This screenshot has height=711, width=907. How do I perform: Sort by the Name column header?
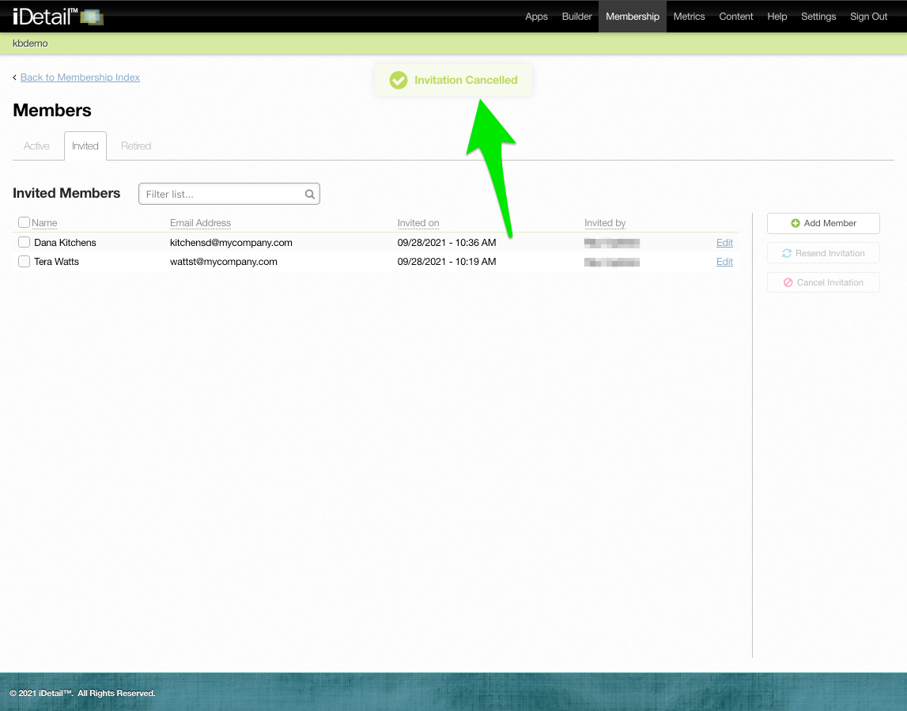point(44,223)
